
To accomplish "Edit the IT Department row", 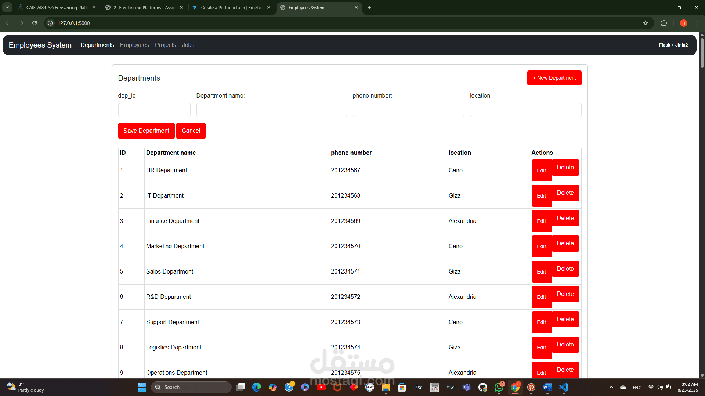I will pyautogui.click(x=541, y=196).
